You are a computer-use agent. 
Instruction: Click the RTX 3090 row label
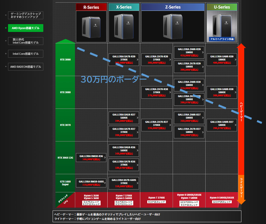click(x=65, y=59)
